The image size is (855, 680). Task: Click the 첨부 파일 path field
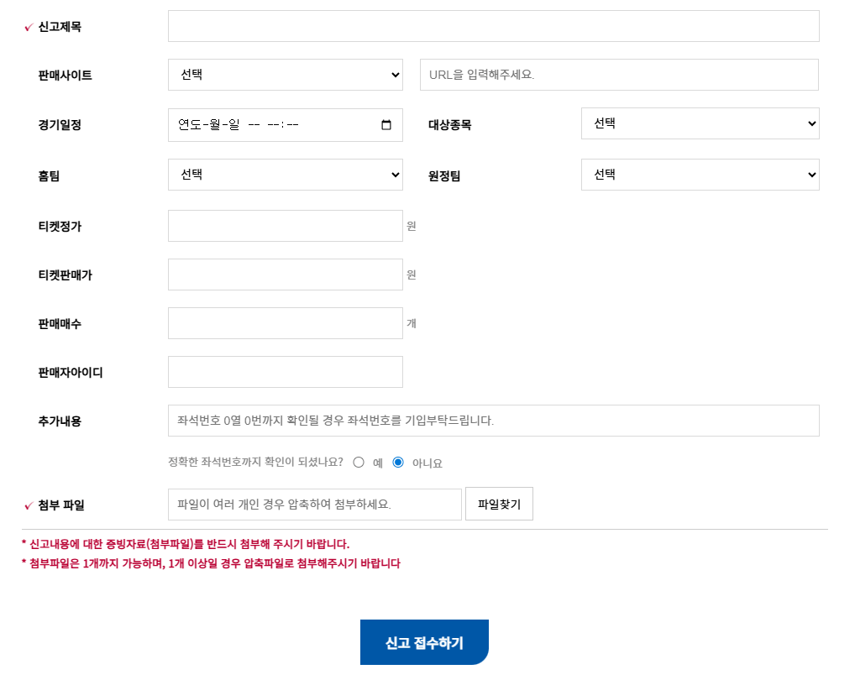315,505
